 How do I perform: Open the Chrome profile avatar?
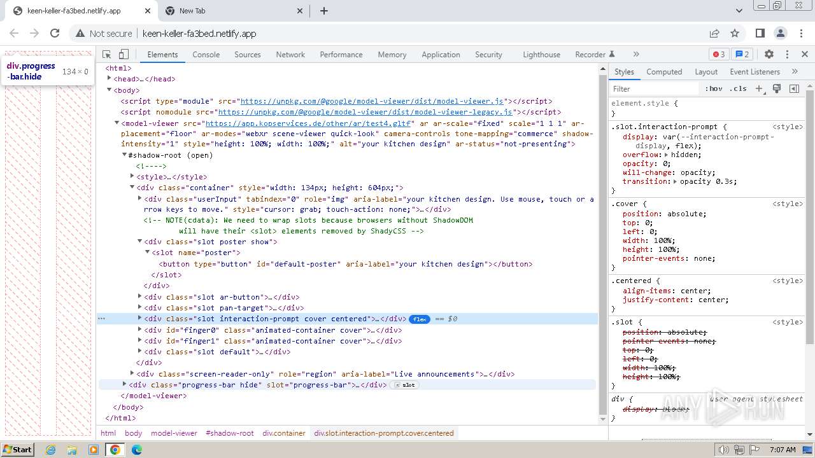(781, 33)
